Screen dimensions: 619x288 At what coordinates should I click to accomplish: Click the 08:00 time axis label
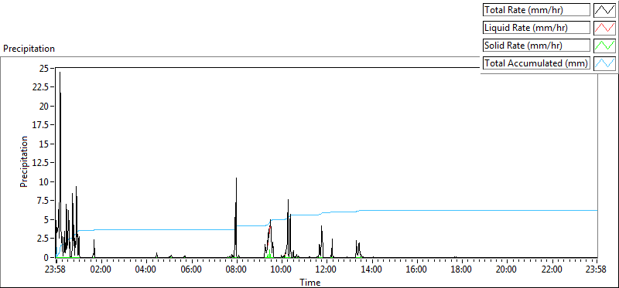(237, 270)
